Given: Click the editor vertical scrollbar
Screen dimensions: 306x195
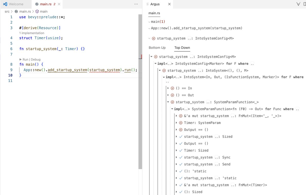Looking at the screenshot, I should pyautogui.click(x=140, y=92).
